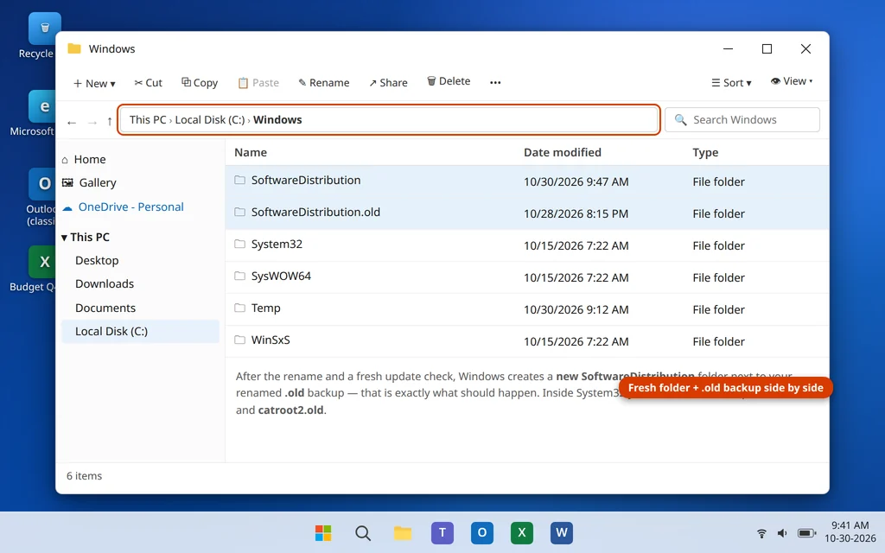The height and width of the screenshot is (553, 885).
Task: Click Local Disk (C:) in address path
Action: tap(210, 119)
